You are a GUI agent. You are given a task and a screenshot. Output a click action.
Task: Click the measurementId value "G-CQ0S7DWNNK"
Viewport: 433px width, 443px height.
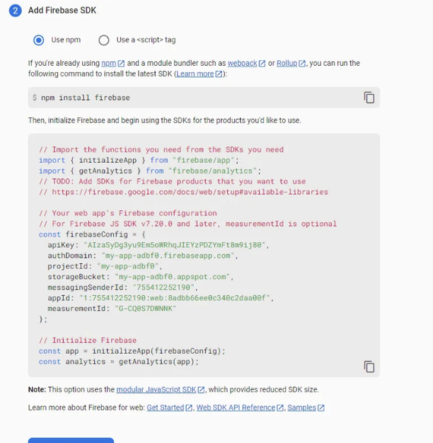[x=146, y=309]
